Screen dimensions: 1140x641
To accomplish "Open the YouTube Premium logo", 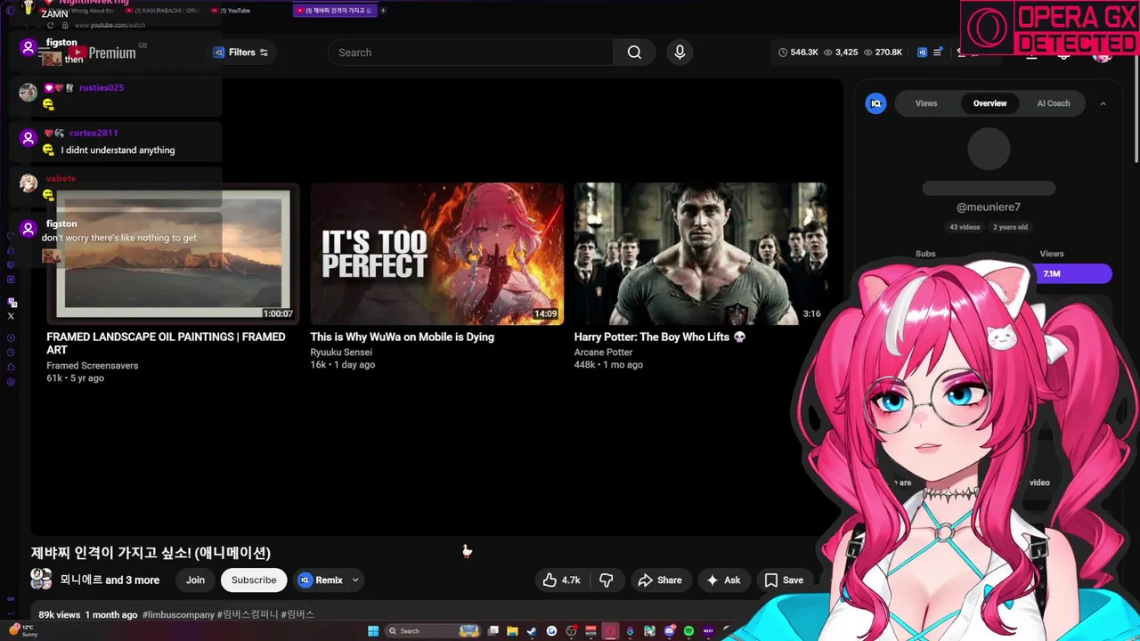I will click(104, 53).
